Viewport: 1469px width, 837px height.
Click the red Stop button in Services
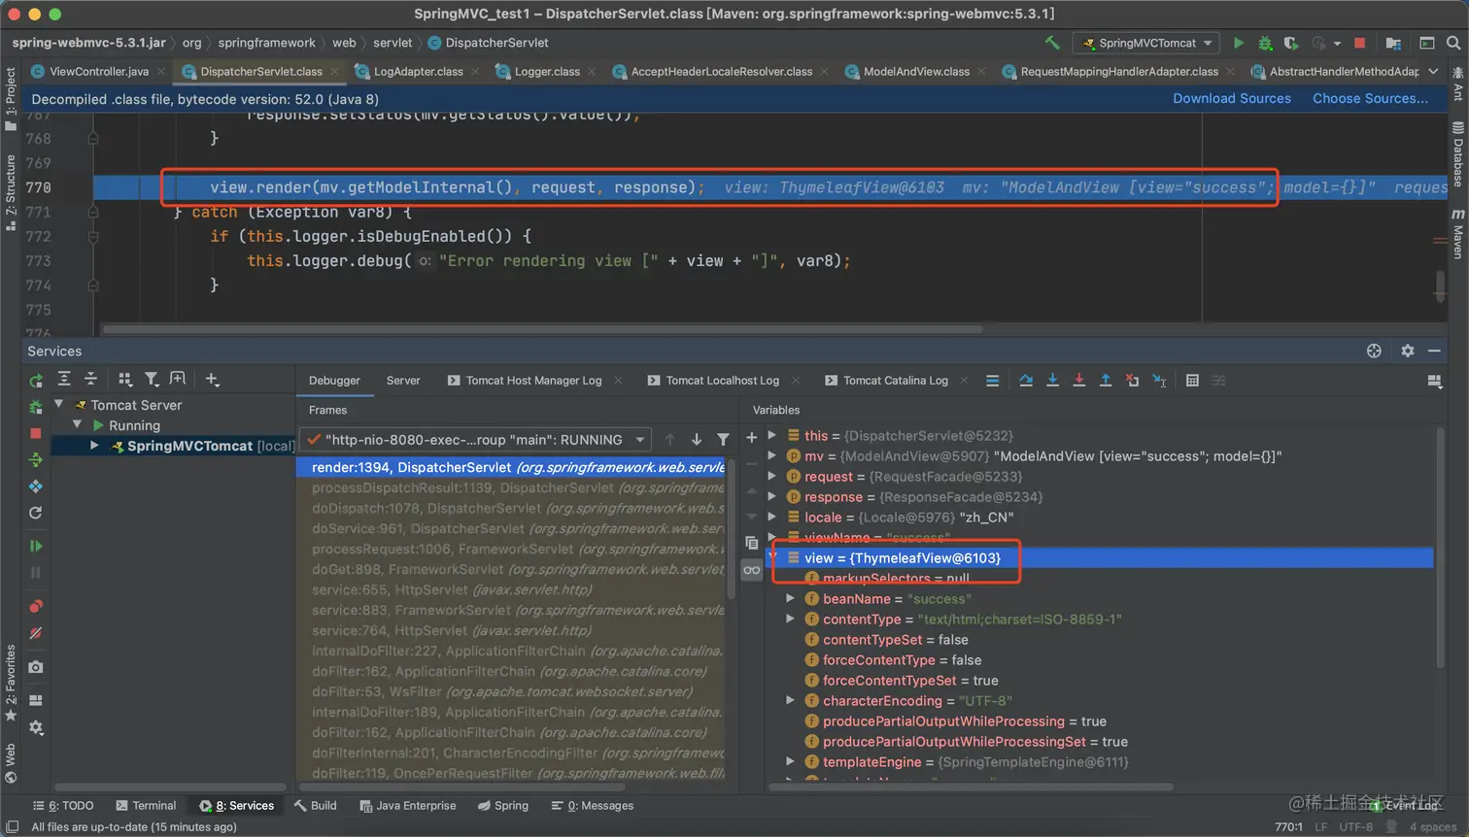[36, 433]
